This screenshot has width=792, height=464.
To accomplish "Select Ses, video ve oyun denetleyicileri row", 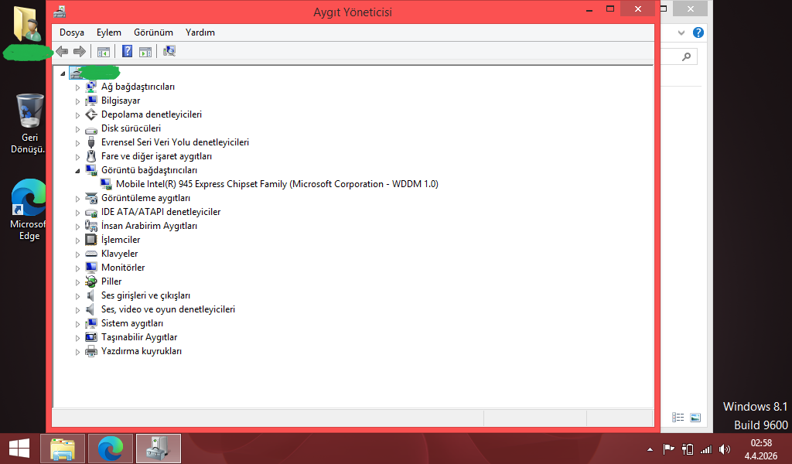I will click(x=168, y=309).
